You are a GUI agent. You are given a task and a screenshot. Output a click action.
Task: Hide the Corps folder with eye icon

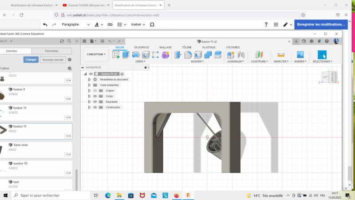click(x=95, y=96)
